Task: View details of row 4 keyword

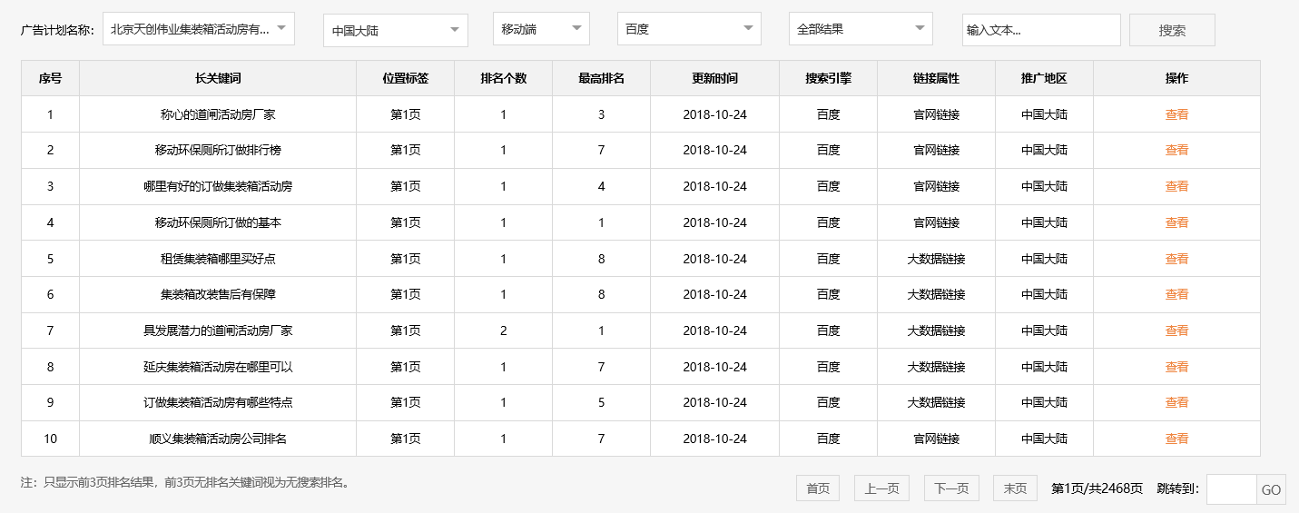Action: (1176, 222)
